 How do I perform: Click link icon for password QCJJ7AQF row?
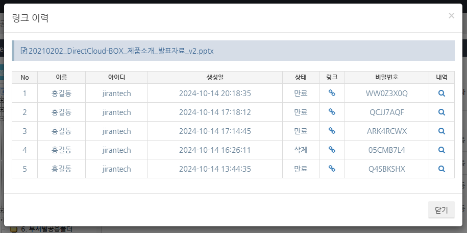[332, 112]
